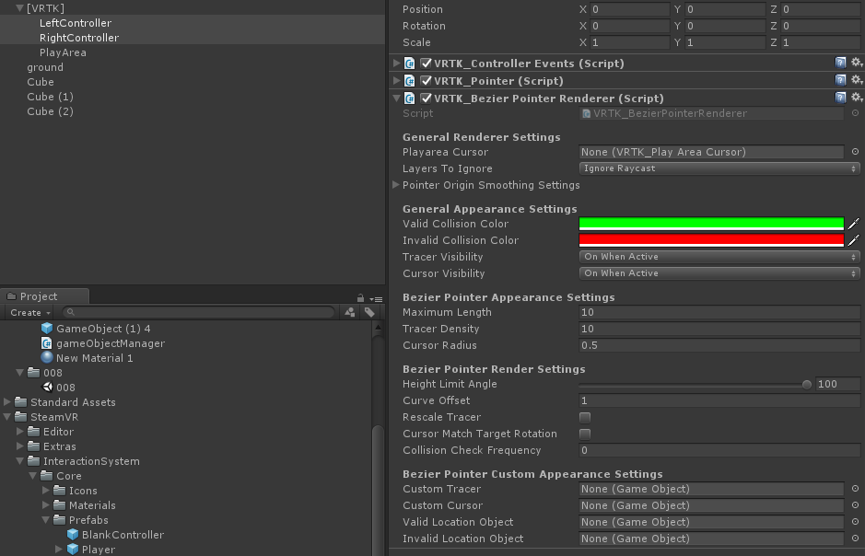Open object picker for Custom Cursor
Screen dimensions: 865x556
click(855, 505)
